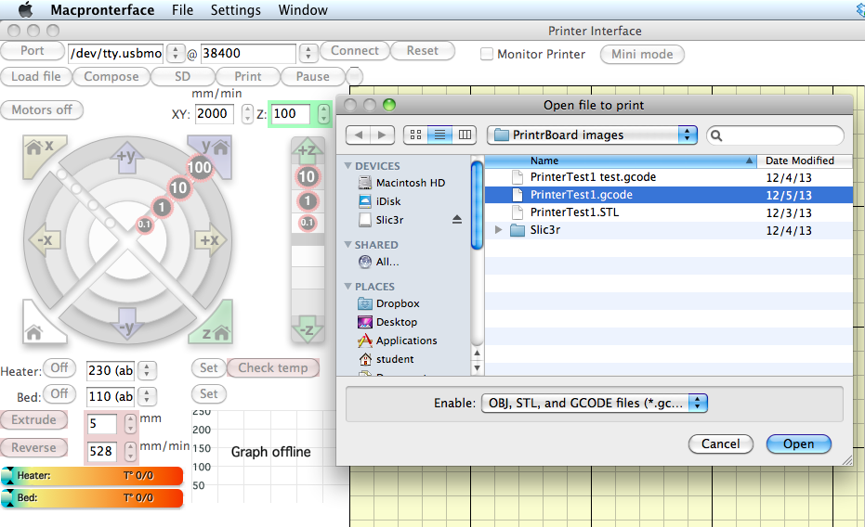Collapse the DEVICES sidebar section
Viewport: 865px width, 527px height.
pyautogui.click(x=348, y=166)
